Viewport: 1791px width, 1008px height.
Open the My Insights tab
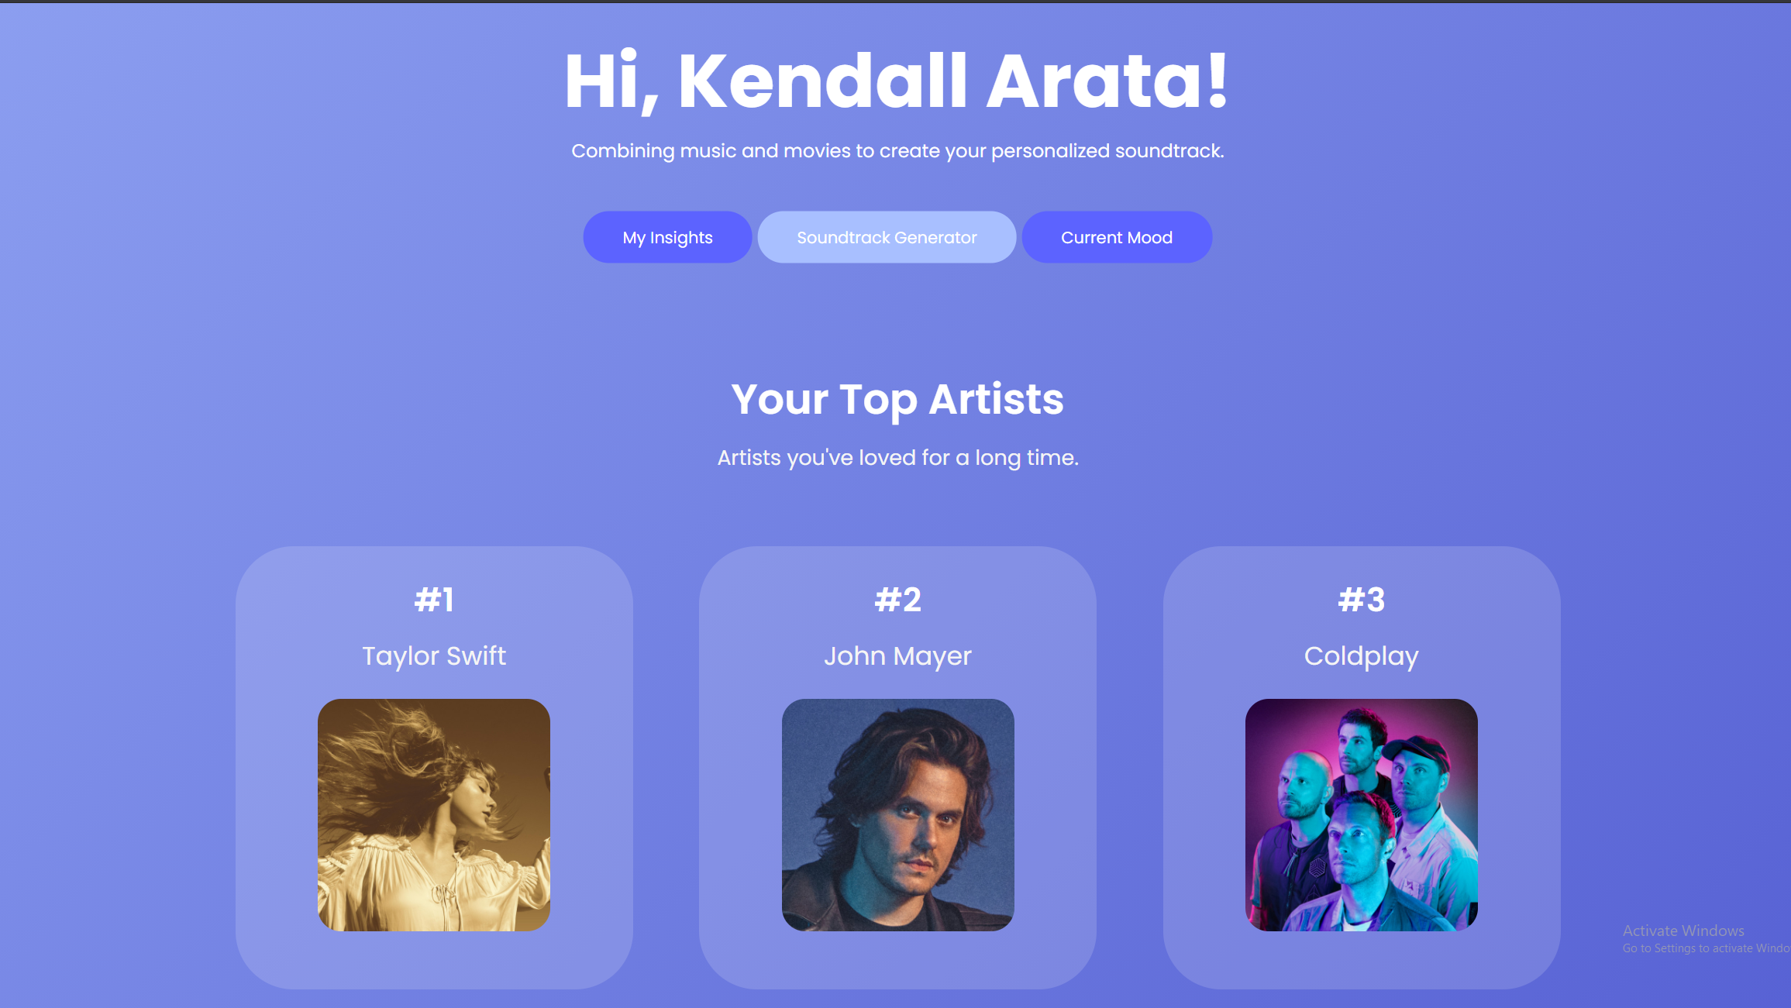pyautogui.click(x=667, y=237)
